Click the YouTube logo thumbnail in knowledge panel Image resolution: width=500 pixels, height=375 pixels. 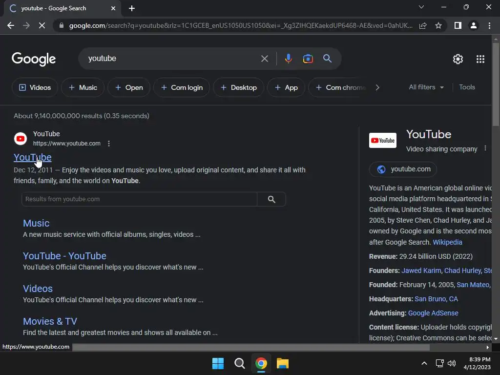pos(383,140)
